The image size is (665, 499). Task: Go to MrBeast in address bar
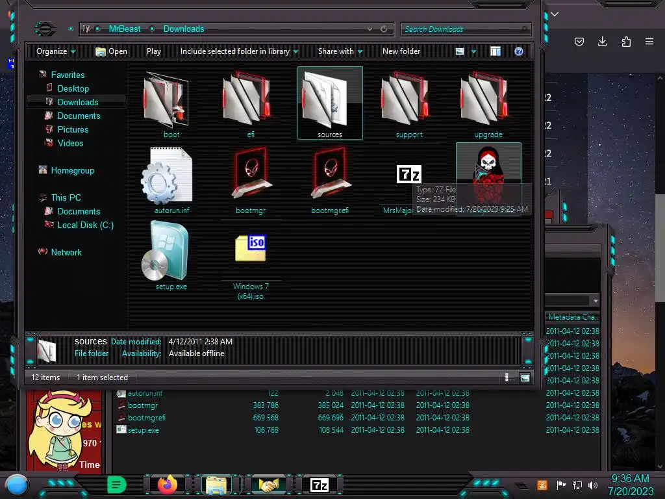pyautogui.click(x=125, y=29)
